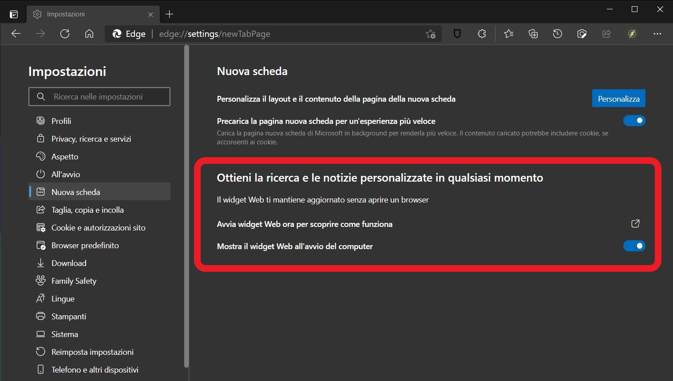Click the Carica la pagina nuova scheda description
The height and width of the screenshot is (381, 673).
(x=412, y=138)
